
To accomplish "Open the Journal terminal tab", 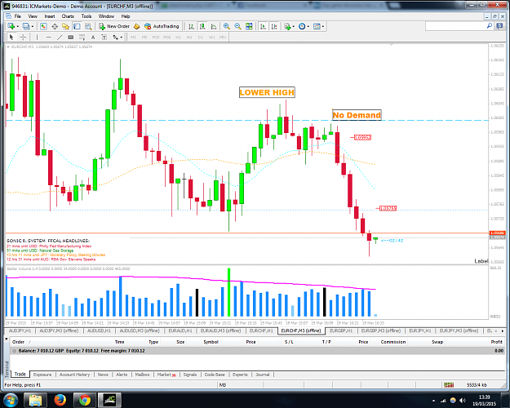I will click(263, 375).
